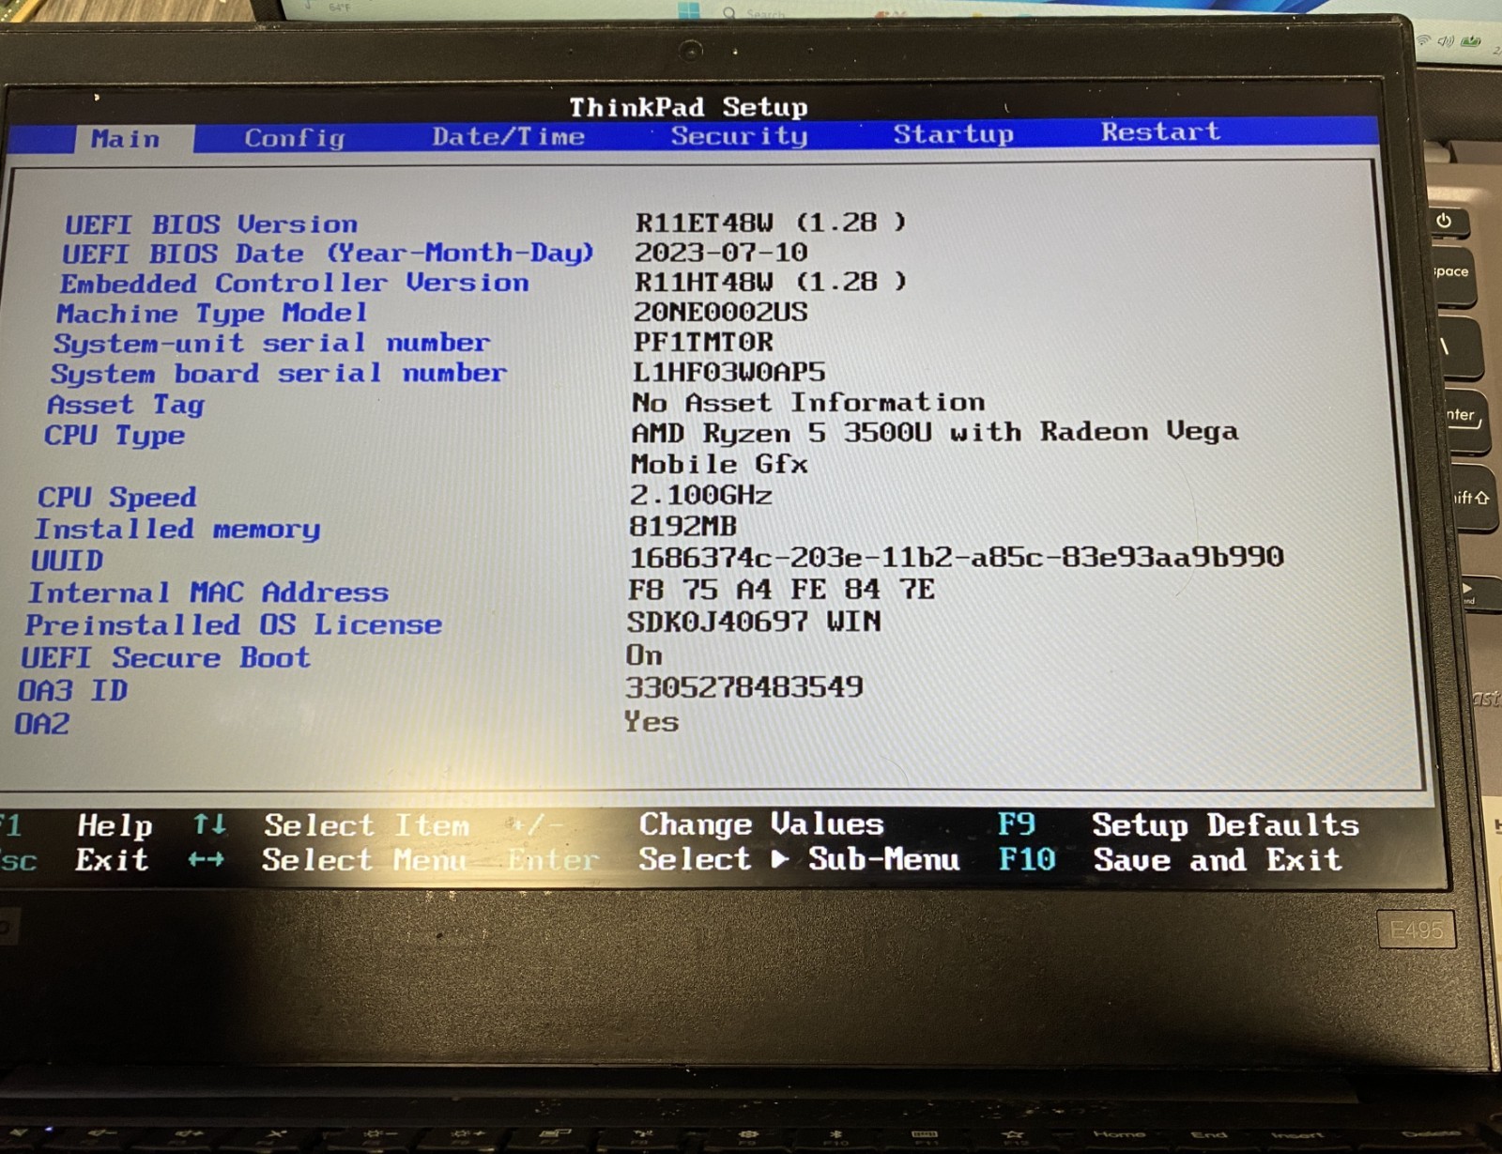1502x1154 pixels.
Task: Click the left-right arrows Select Menu icon
Action: (x=207, y=859)
